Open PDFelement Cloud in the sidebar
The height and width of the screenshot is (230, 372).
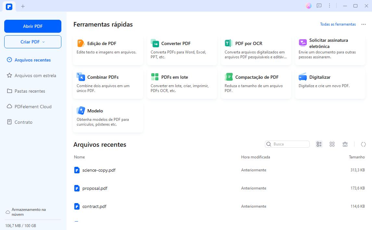[x=33, y=107]
